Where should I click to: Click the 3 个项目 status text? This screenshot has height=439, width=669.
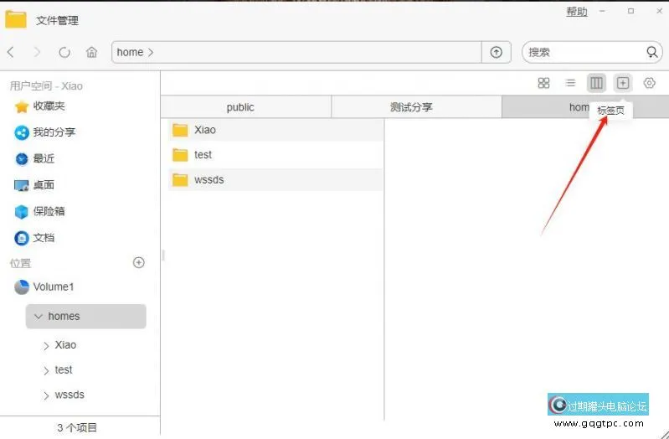(77, 427)
